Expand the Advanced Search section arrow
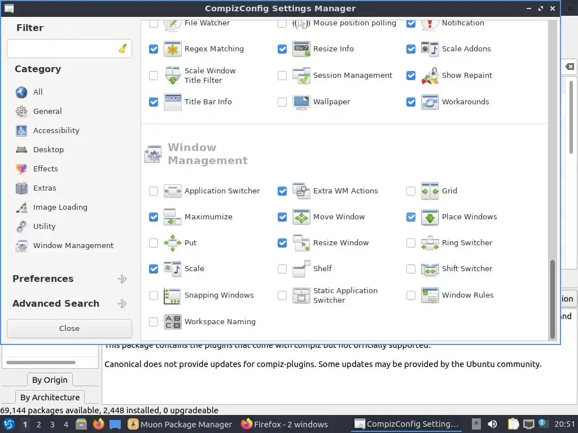This screenshot has height=433, width=578. pyautogui.click(x=122, y=304)
